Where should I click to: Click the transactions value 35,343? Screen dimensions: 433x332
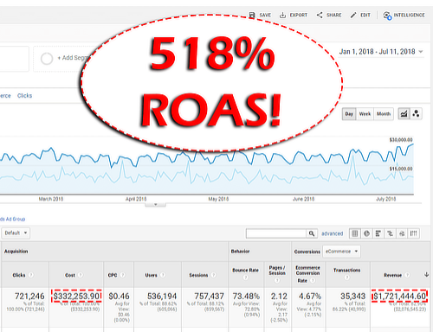coord(353,296)
